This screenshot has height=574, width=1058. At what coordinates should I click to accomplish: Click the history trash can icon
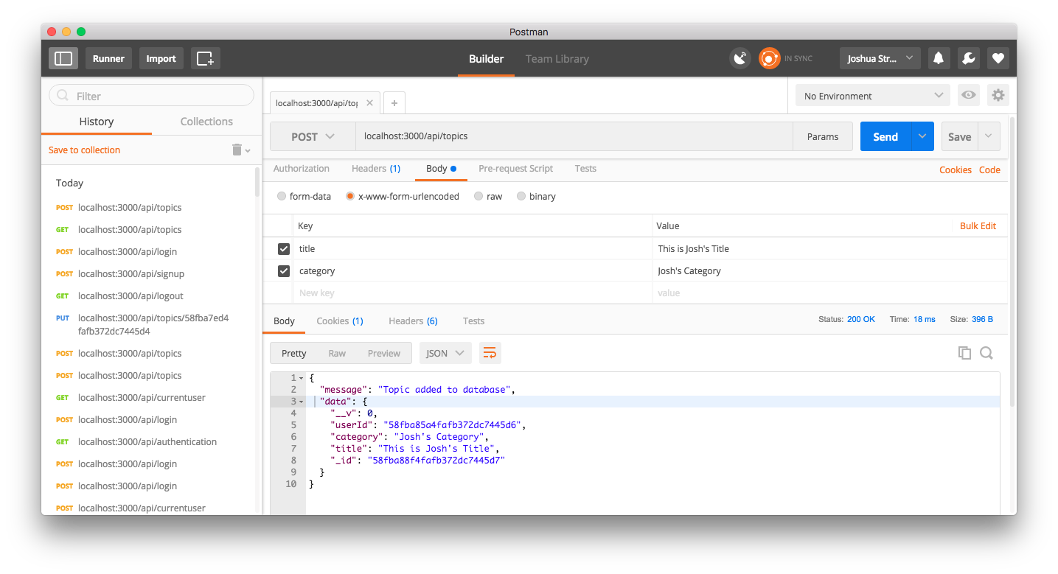(x=237, y=150)
